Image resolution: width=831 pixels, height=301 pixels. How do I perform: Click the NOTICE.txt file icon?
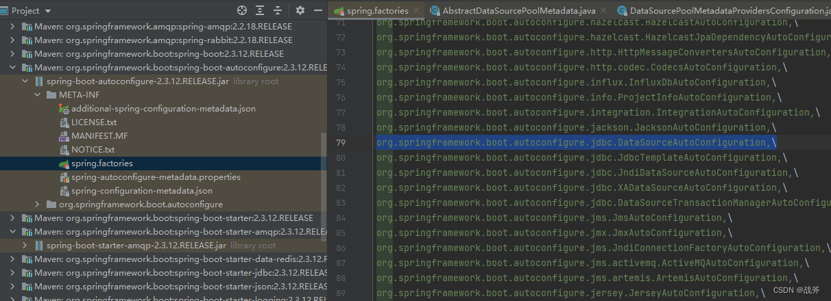pyautogui.click(x=64, y=149)
